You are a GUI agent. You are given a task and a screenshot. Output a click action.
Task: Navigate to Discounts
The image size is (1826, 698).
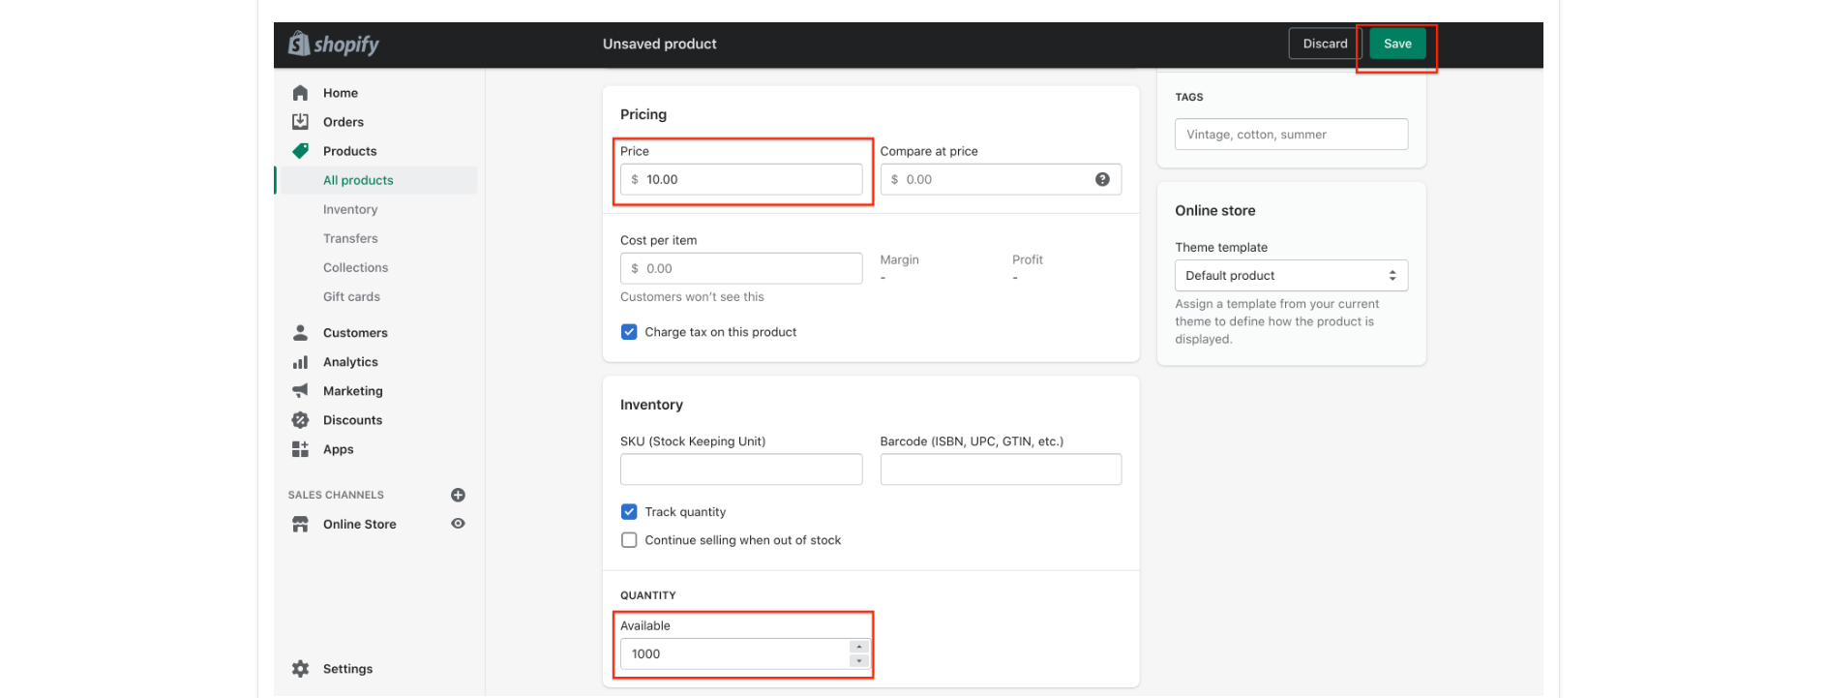(x=352, y=420)
